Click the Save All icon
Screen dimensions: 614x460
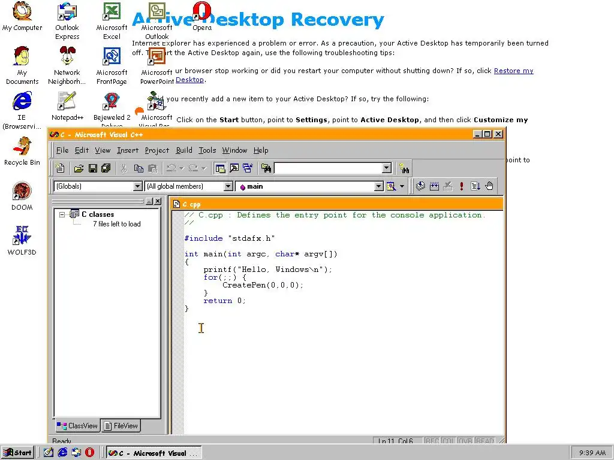[106, 168]
